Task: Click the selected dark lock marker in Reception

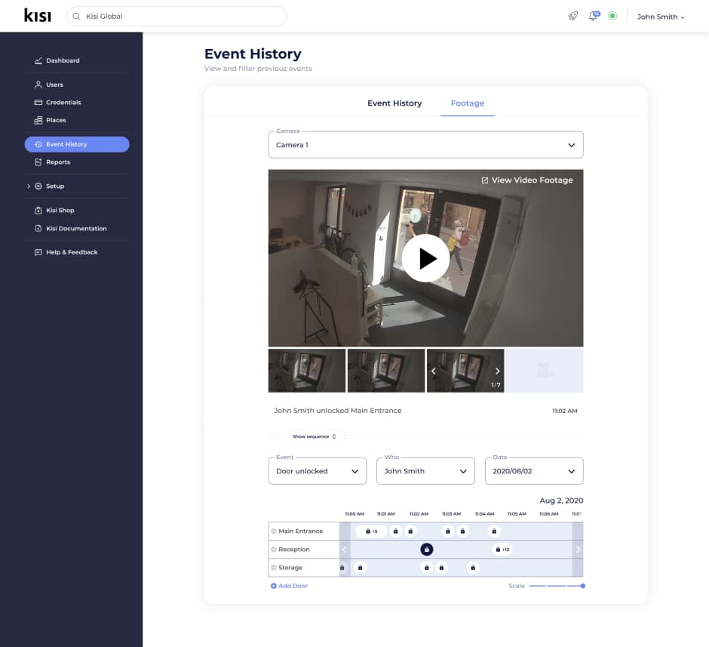Action: coord(426,550)
